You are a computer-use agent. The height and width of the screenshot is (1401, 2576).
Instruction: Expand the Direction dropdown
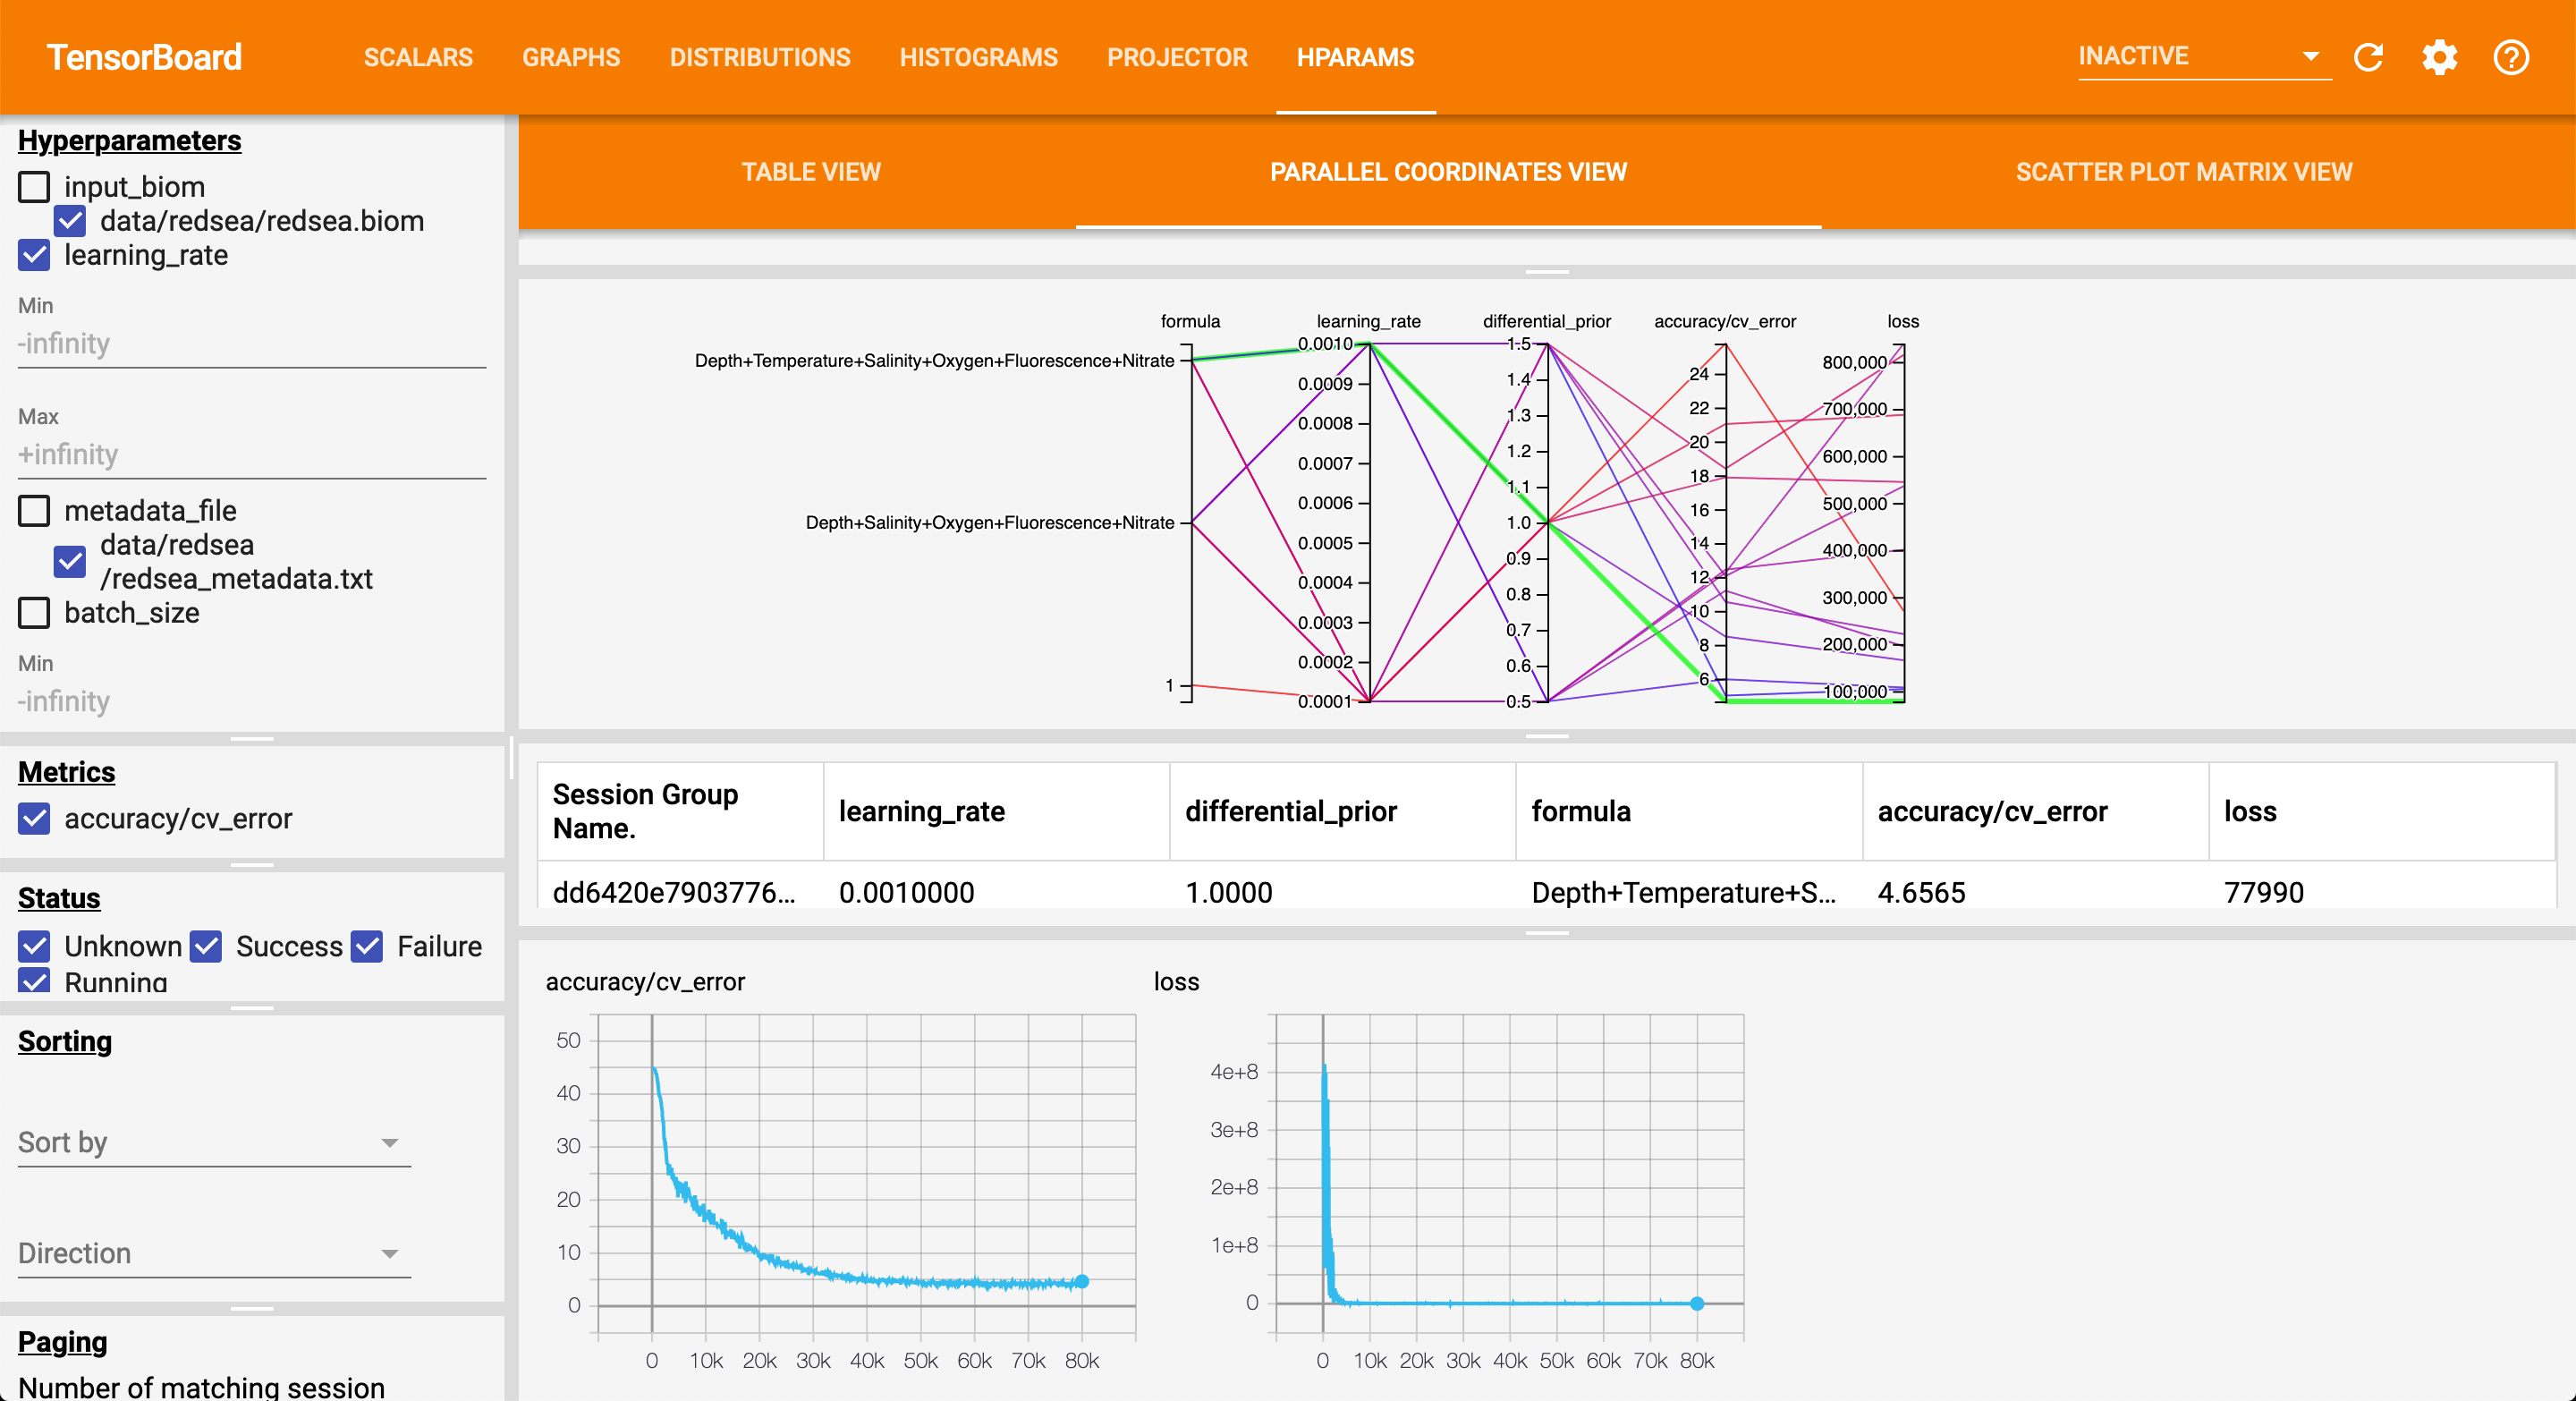pyautogui.click(x=213, y=1253)
